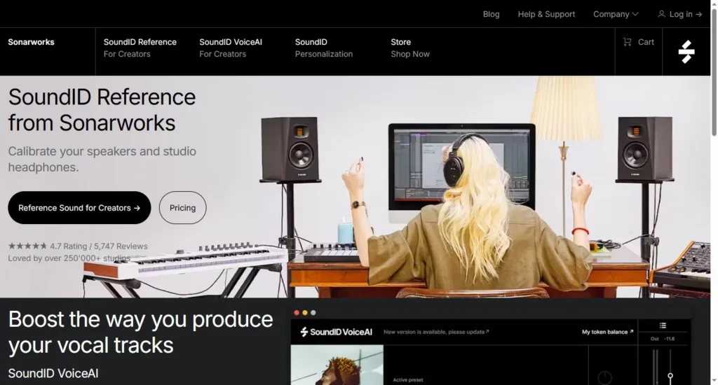This screenshot has height=385, width=718.
Task: Visit Help & Support page
Action: [546, 14]
